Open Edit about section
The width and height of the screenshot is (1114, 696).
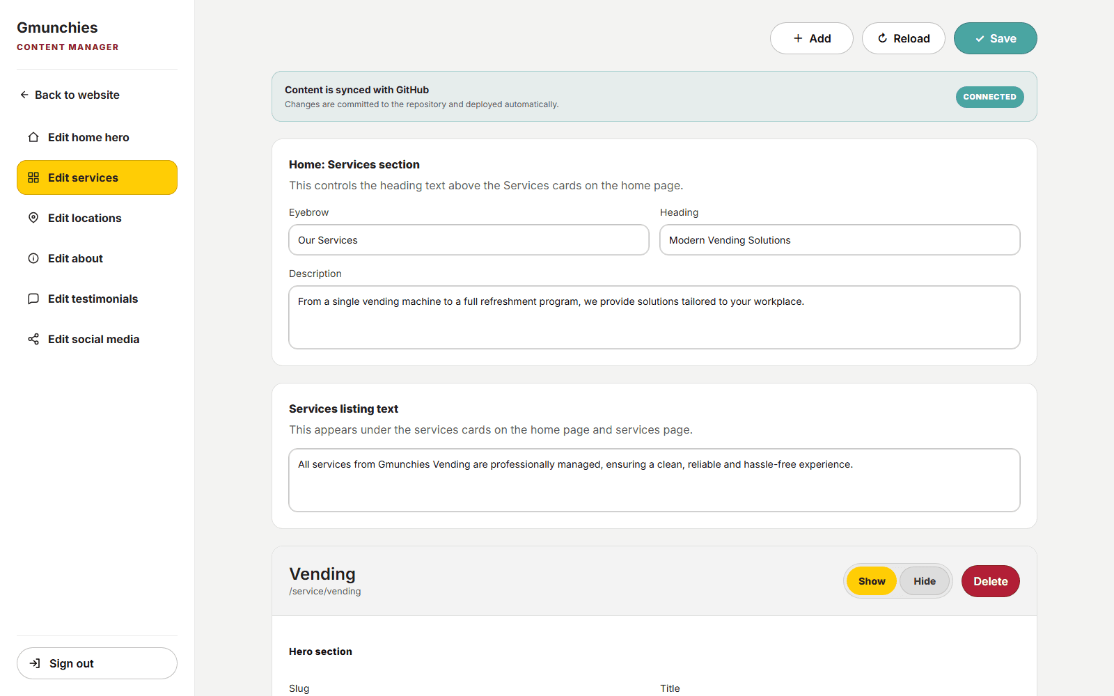pyautogui.click(x=97, y=258)
